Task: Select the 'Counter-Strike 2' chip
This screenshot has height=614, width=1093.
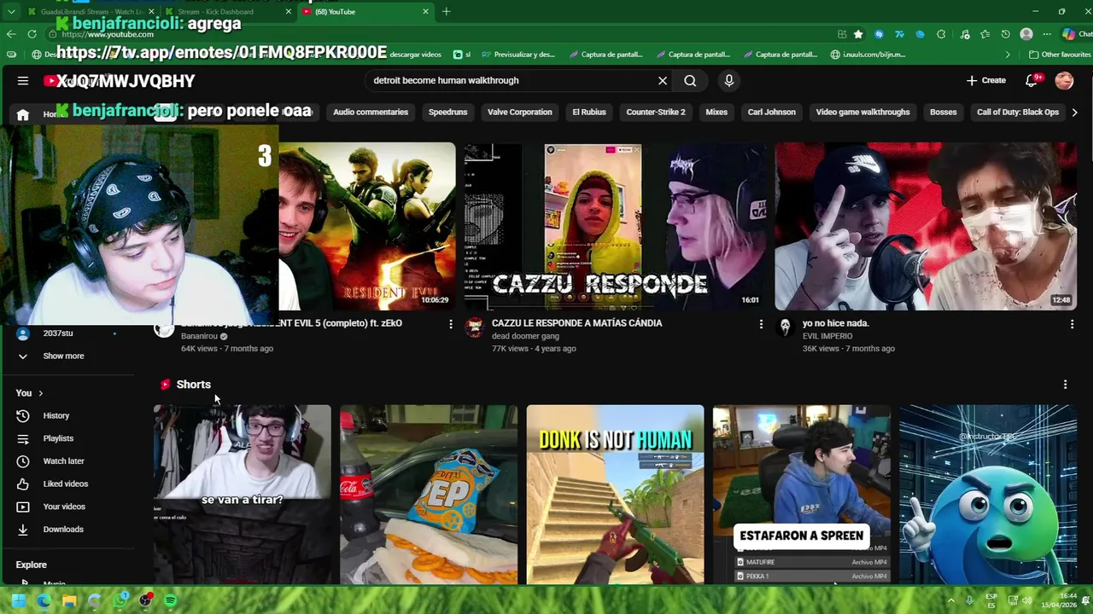Action: point(656,112)
